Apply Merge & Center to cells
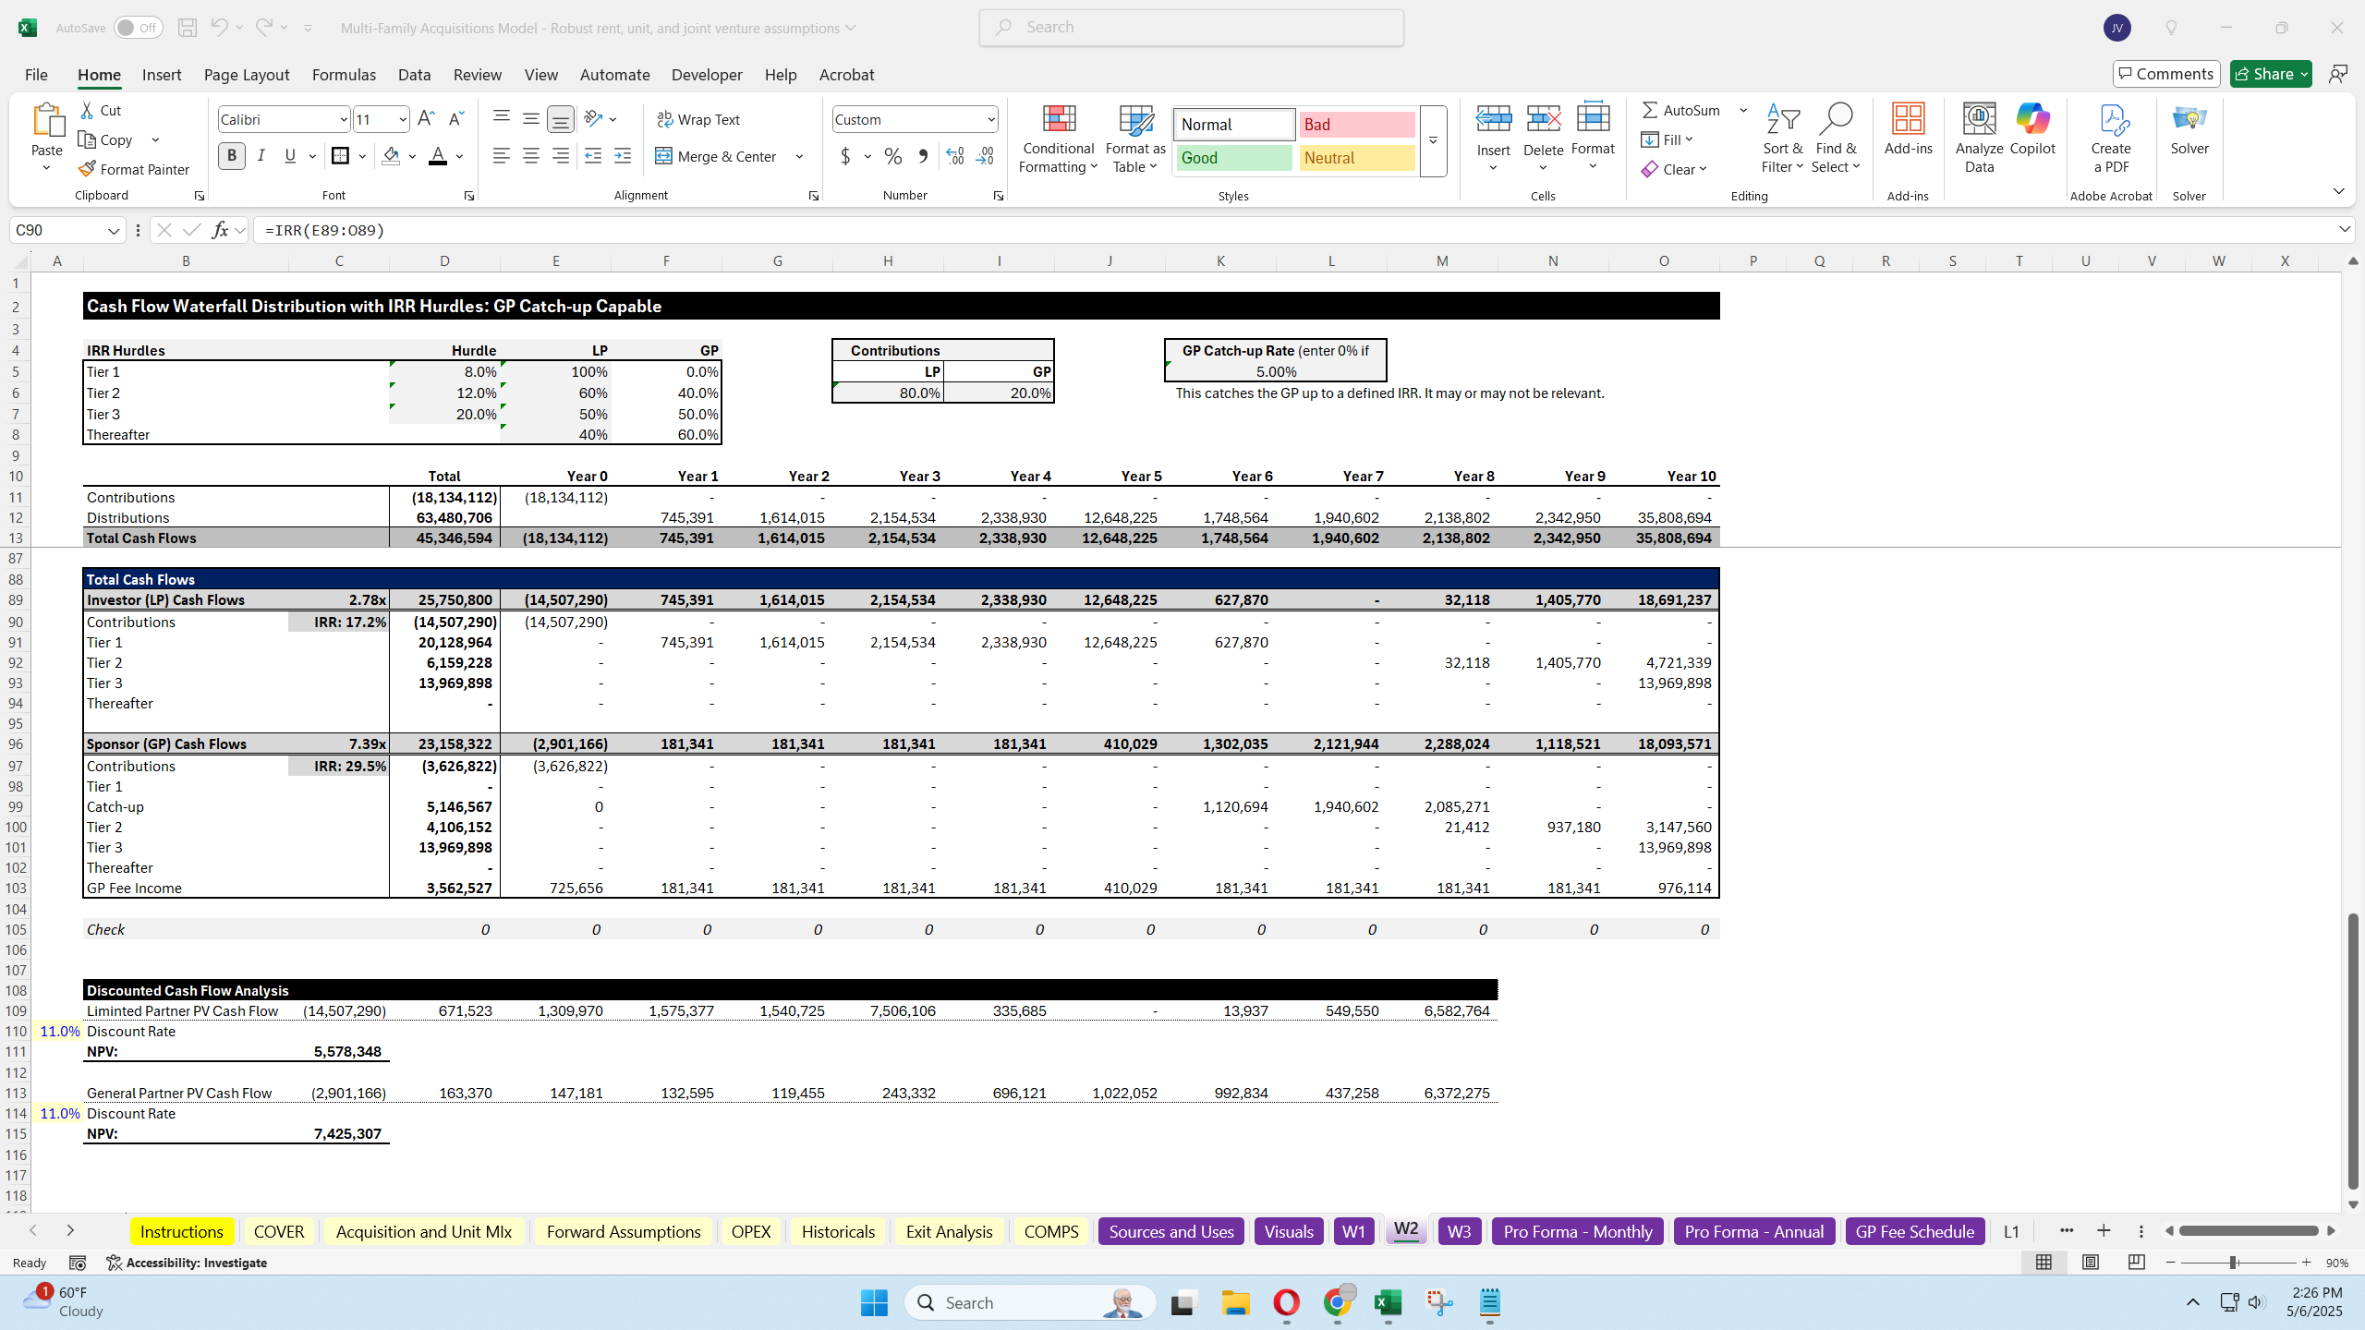 point(717,156)
